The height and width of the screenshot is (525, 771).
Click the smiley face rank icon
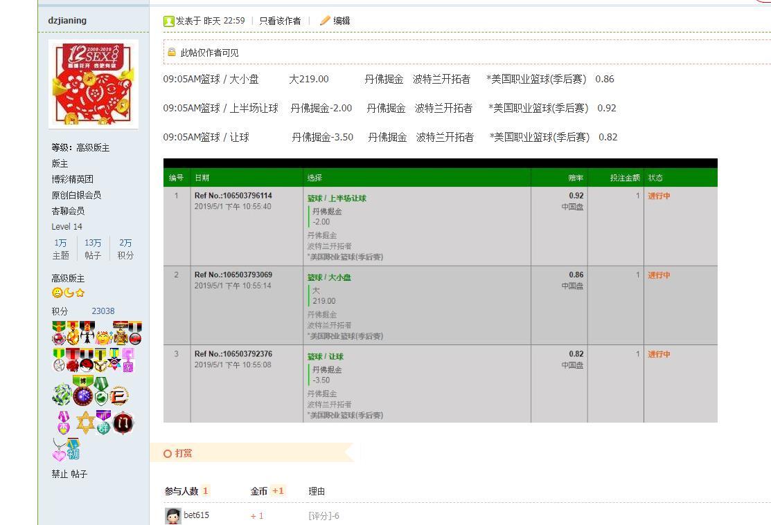(x=57, y=293)
